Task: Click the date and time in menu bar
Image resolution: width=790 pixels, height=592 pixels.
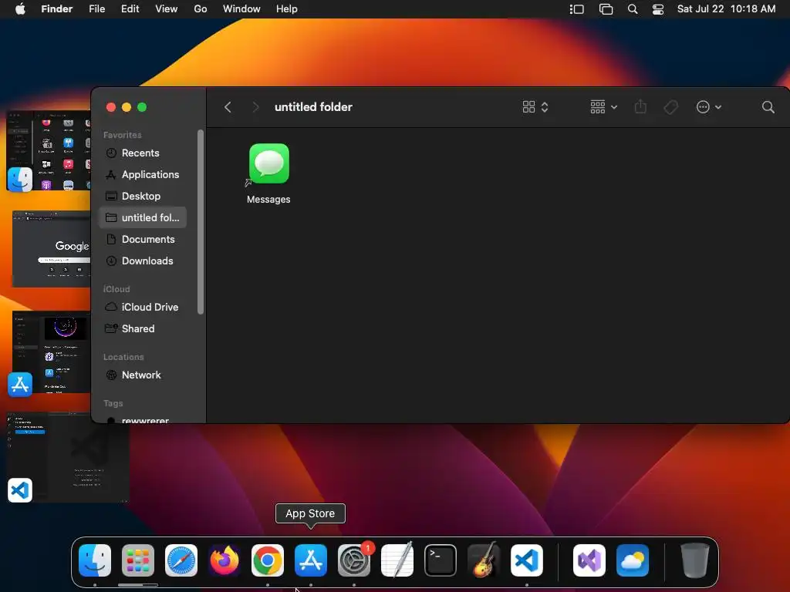Action: pos(726,8)
